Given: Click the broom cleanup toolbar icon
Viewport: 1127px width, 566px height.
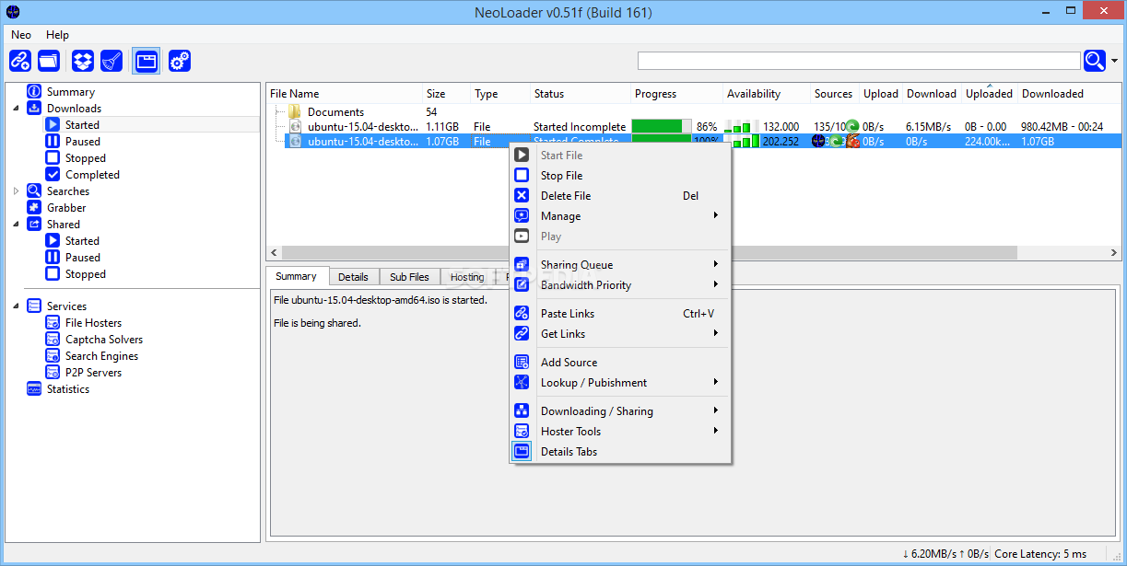Looking at the screenshot, I should point(112,61).
